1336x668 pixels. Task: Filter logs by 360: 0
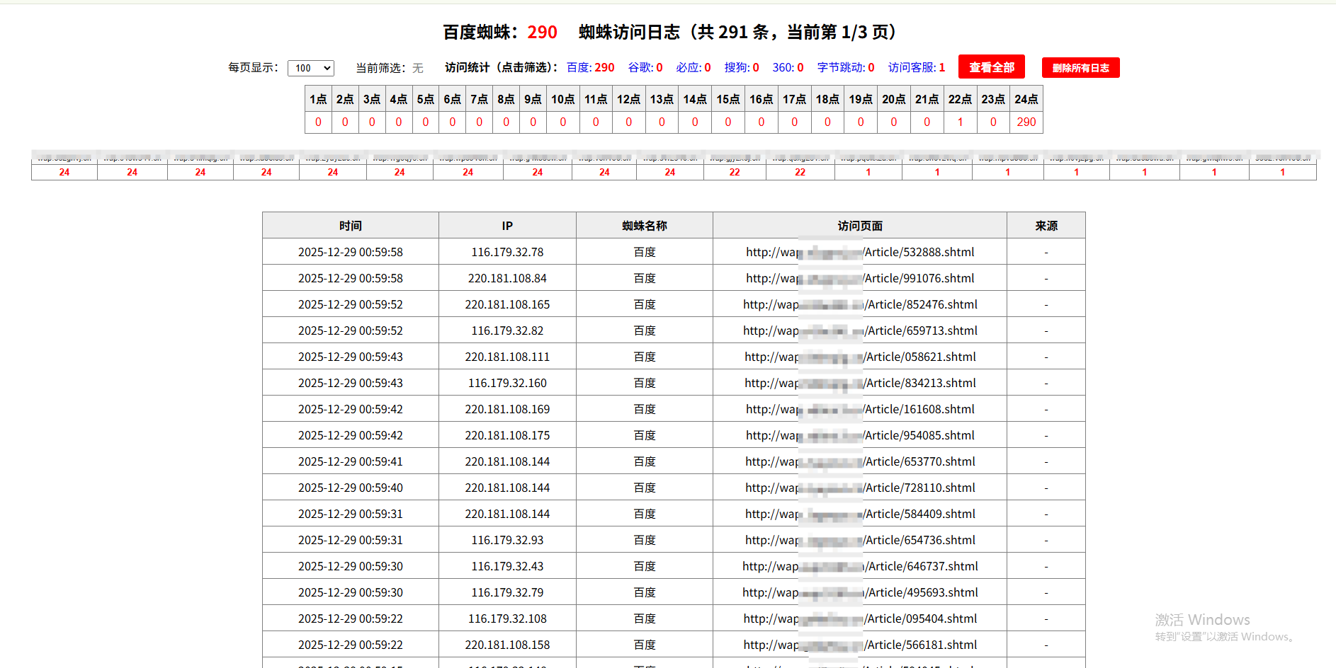point(788,68)
